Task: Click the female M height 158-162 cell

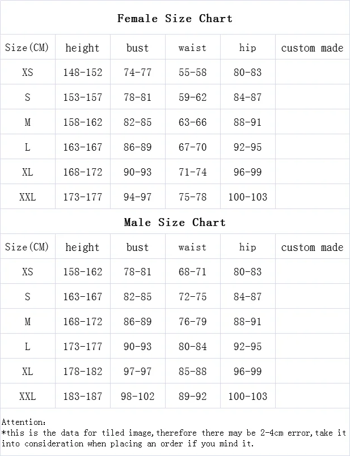Action: click(83, 122)
